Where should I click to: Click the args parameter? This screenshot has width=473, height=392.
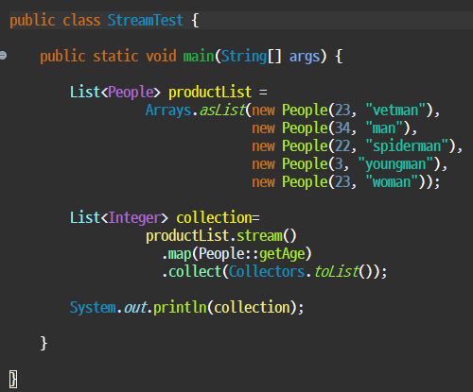coord(305,58)
